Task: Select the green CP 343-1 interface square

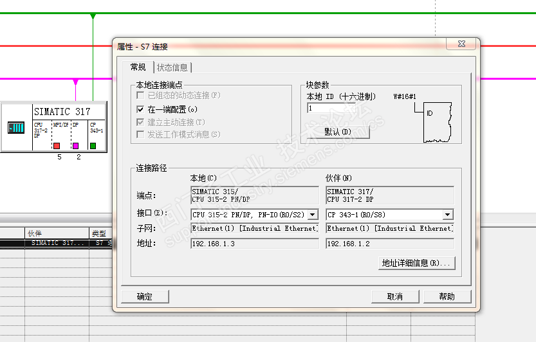Action: [x=93, y=146]
